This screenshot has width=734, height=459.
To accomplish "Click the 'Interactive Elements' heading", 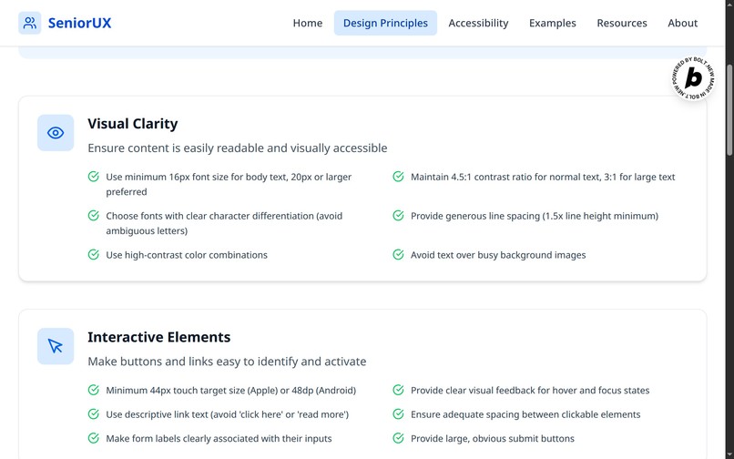I will point(158,337).
